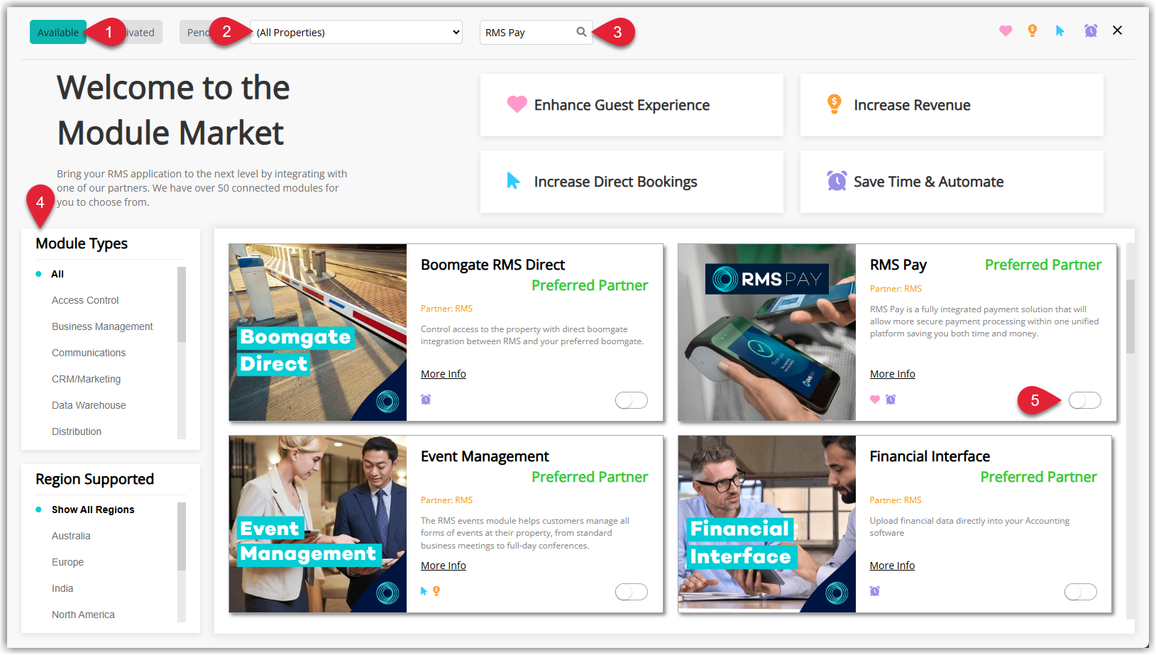Click the purple alarm clock icon in top toolbar
The image size is (1156, 655).
pos(1091,31)
